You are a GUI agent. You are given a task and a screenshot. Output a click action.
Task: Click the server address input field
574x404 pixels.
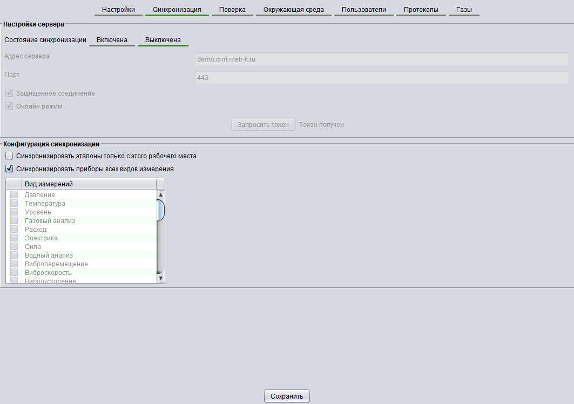tap(381, 59)
